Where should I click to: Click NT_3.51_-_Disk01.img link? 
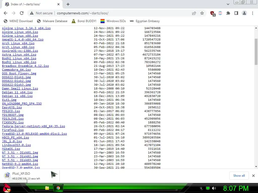click(x=20, y=153)
